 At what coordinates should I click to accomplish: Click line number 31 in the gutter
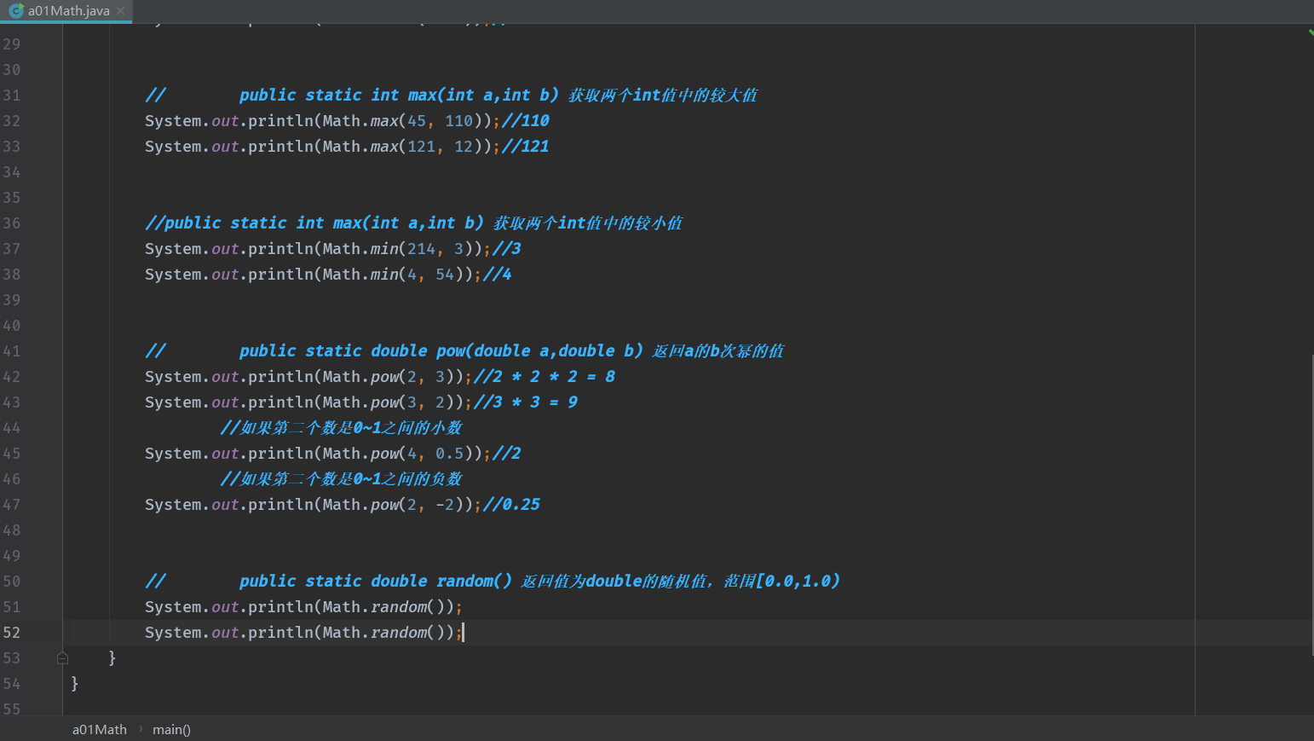12,96
